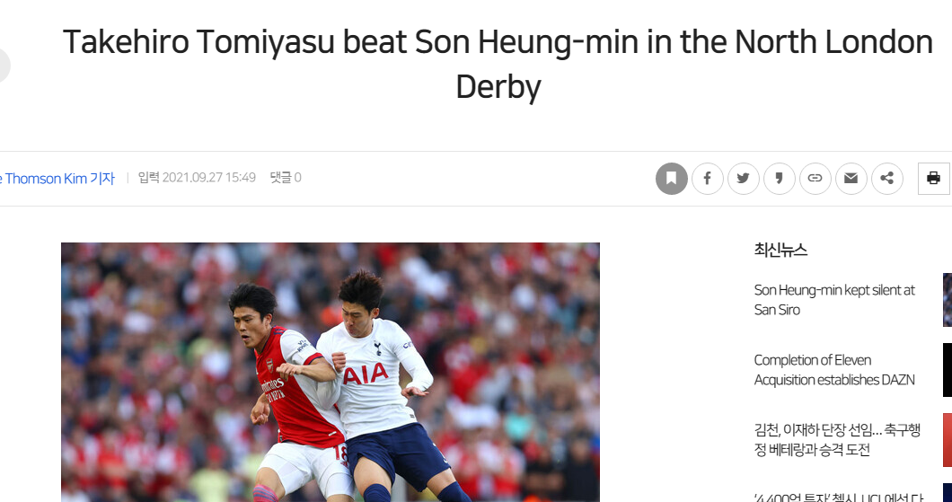Open the 김천, 이재하 단장 선임 news item
952x502 pixels.
click(837, 440)
